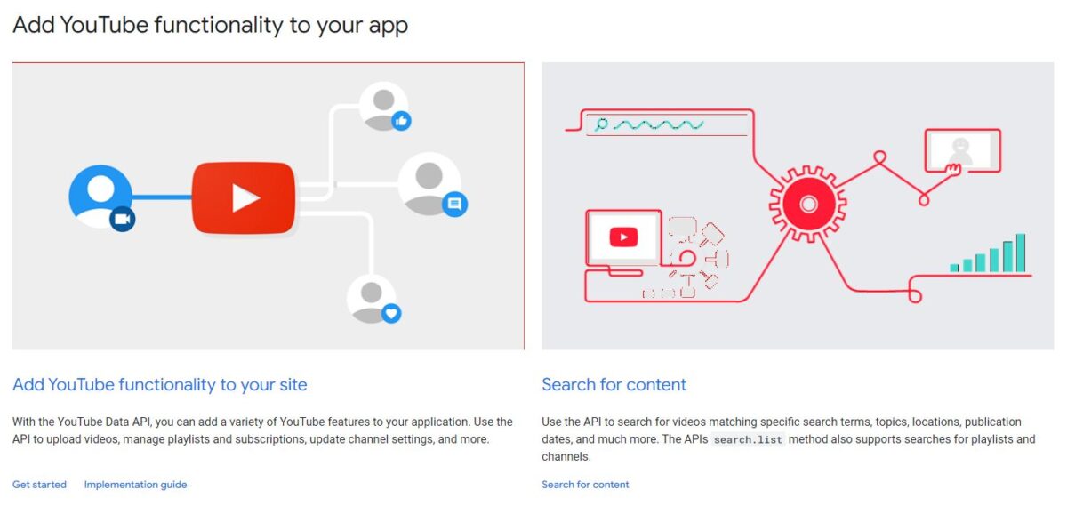Click the video screen with pointing hand

click(x=962, y=150)
